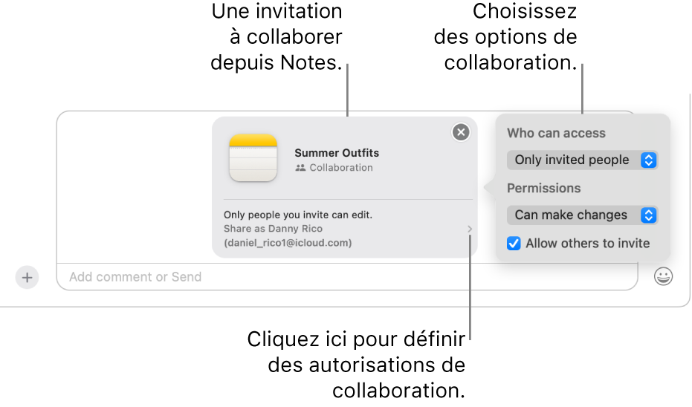The image size is (692, 407).
Task: Click the daniel_rico1@icloud.com email address
Action: (x=288, y=243)
